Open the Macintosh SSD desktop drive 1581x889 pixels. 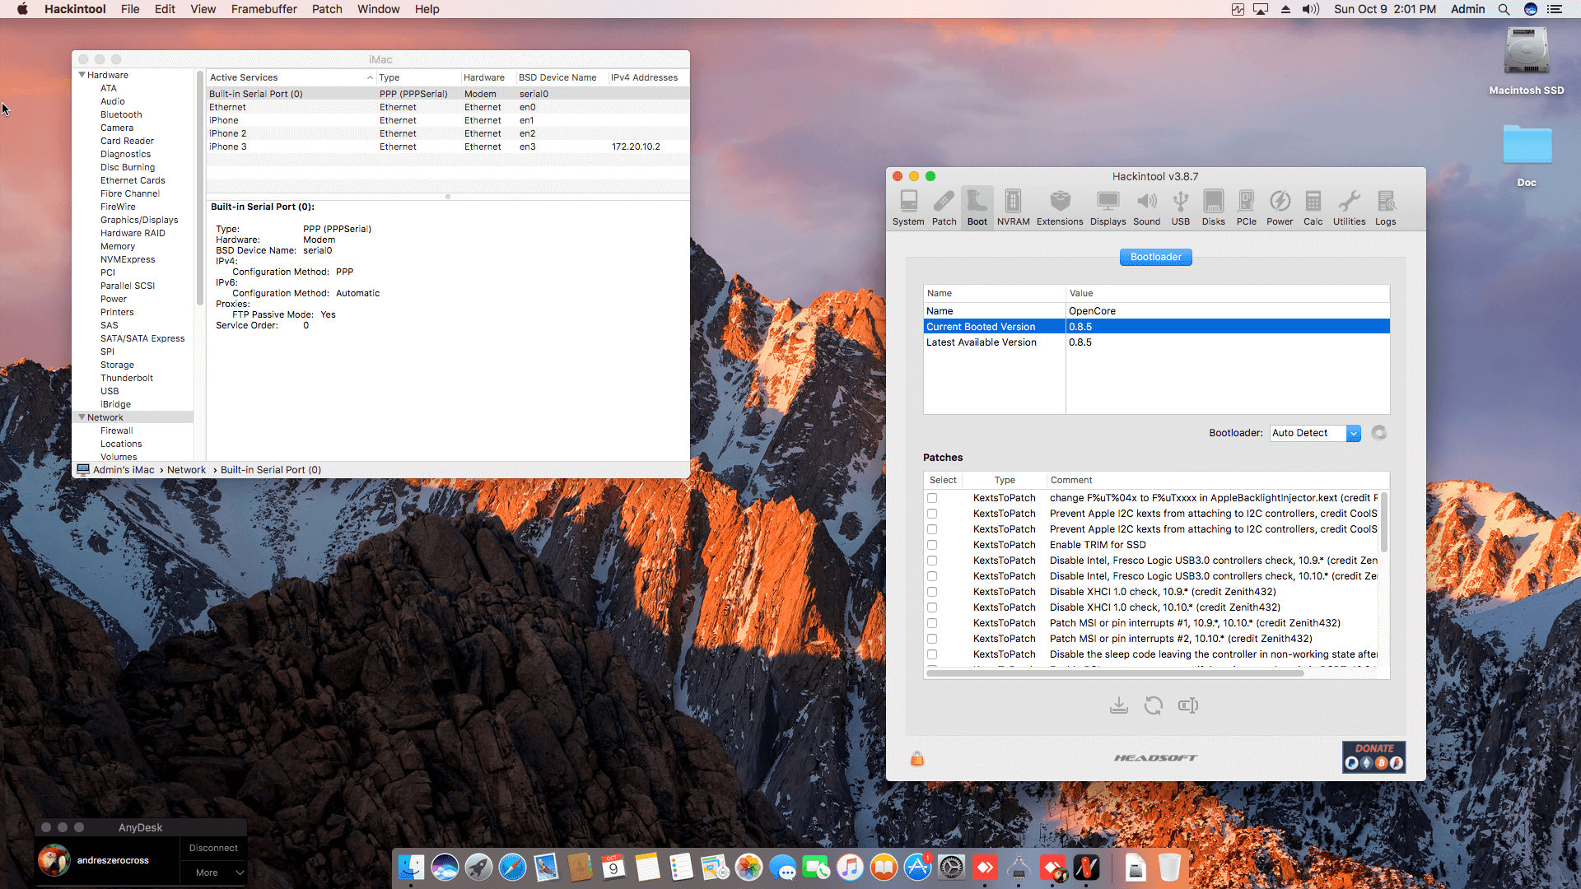1526,61
